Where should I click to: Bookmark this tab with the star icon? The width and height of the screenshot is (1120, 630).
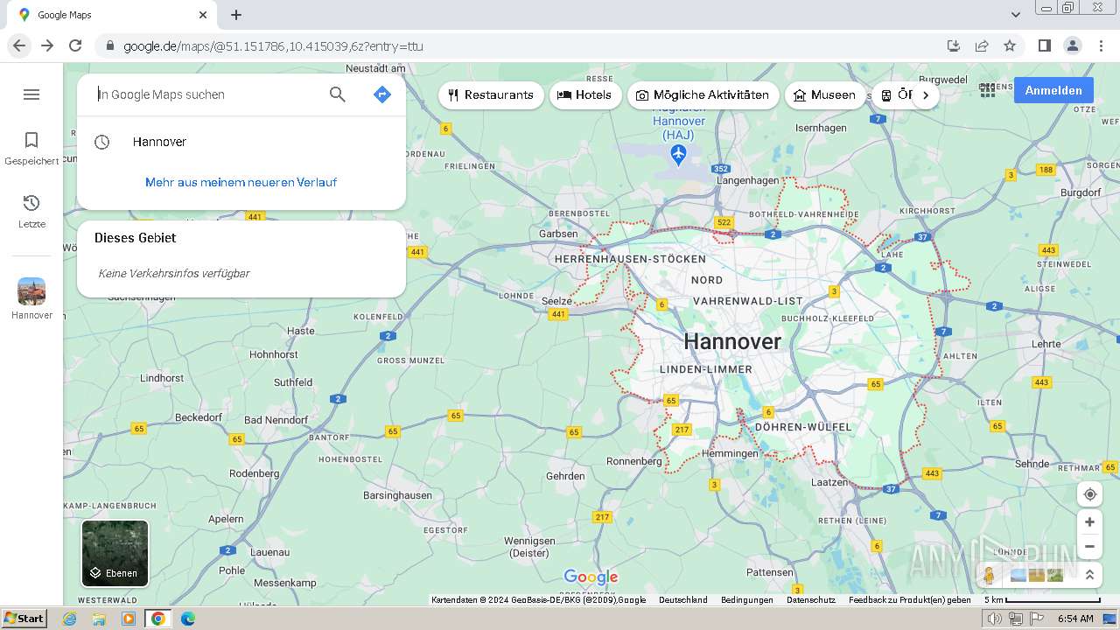1010,45
